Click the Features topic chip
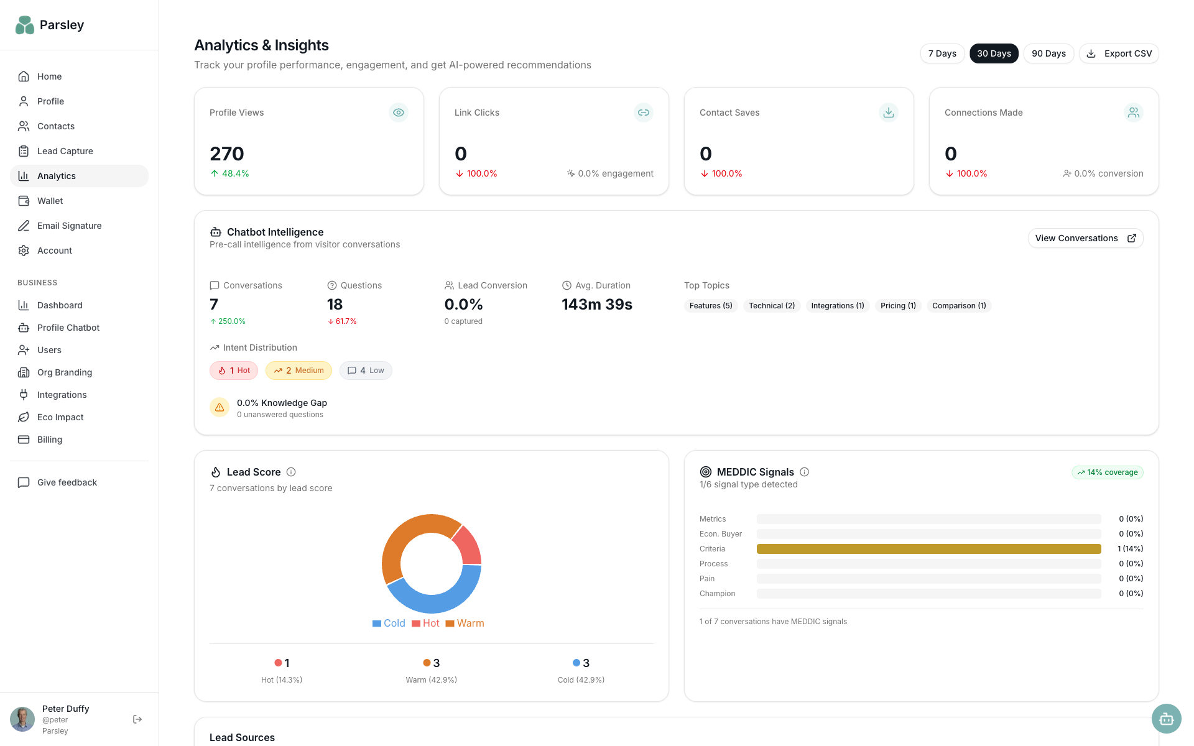1194x746 pixels. (x=710, y=305)
